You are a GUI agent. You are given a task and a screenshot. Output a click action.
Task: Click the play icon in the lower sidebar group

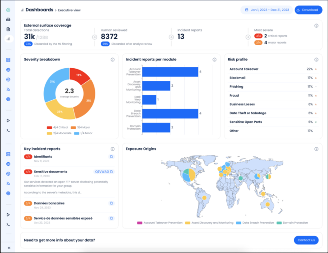8,215
